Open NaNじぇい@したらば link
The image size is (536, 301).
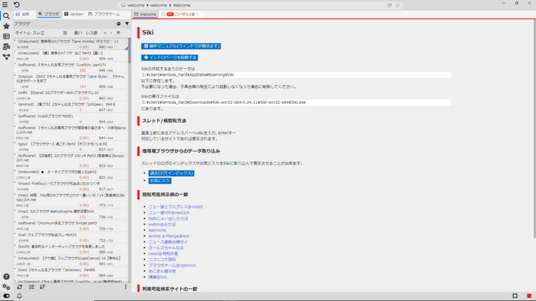coord(168,218)
